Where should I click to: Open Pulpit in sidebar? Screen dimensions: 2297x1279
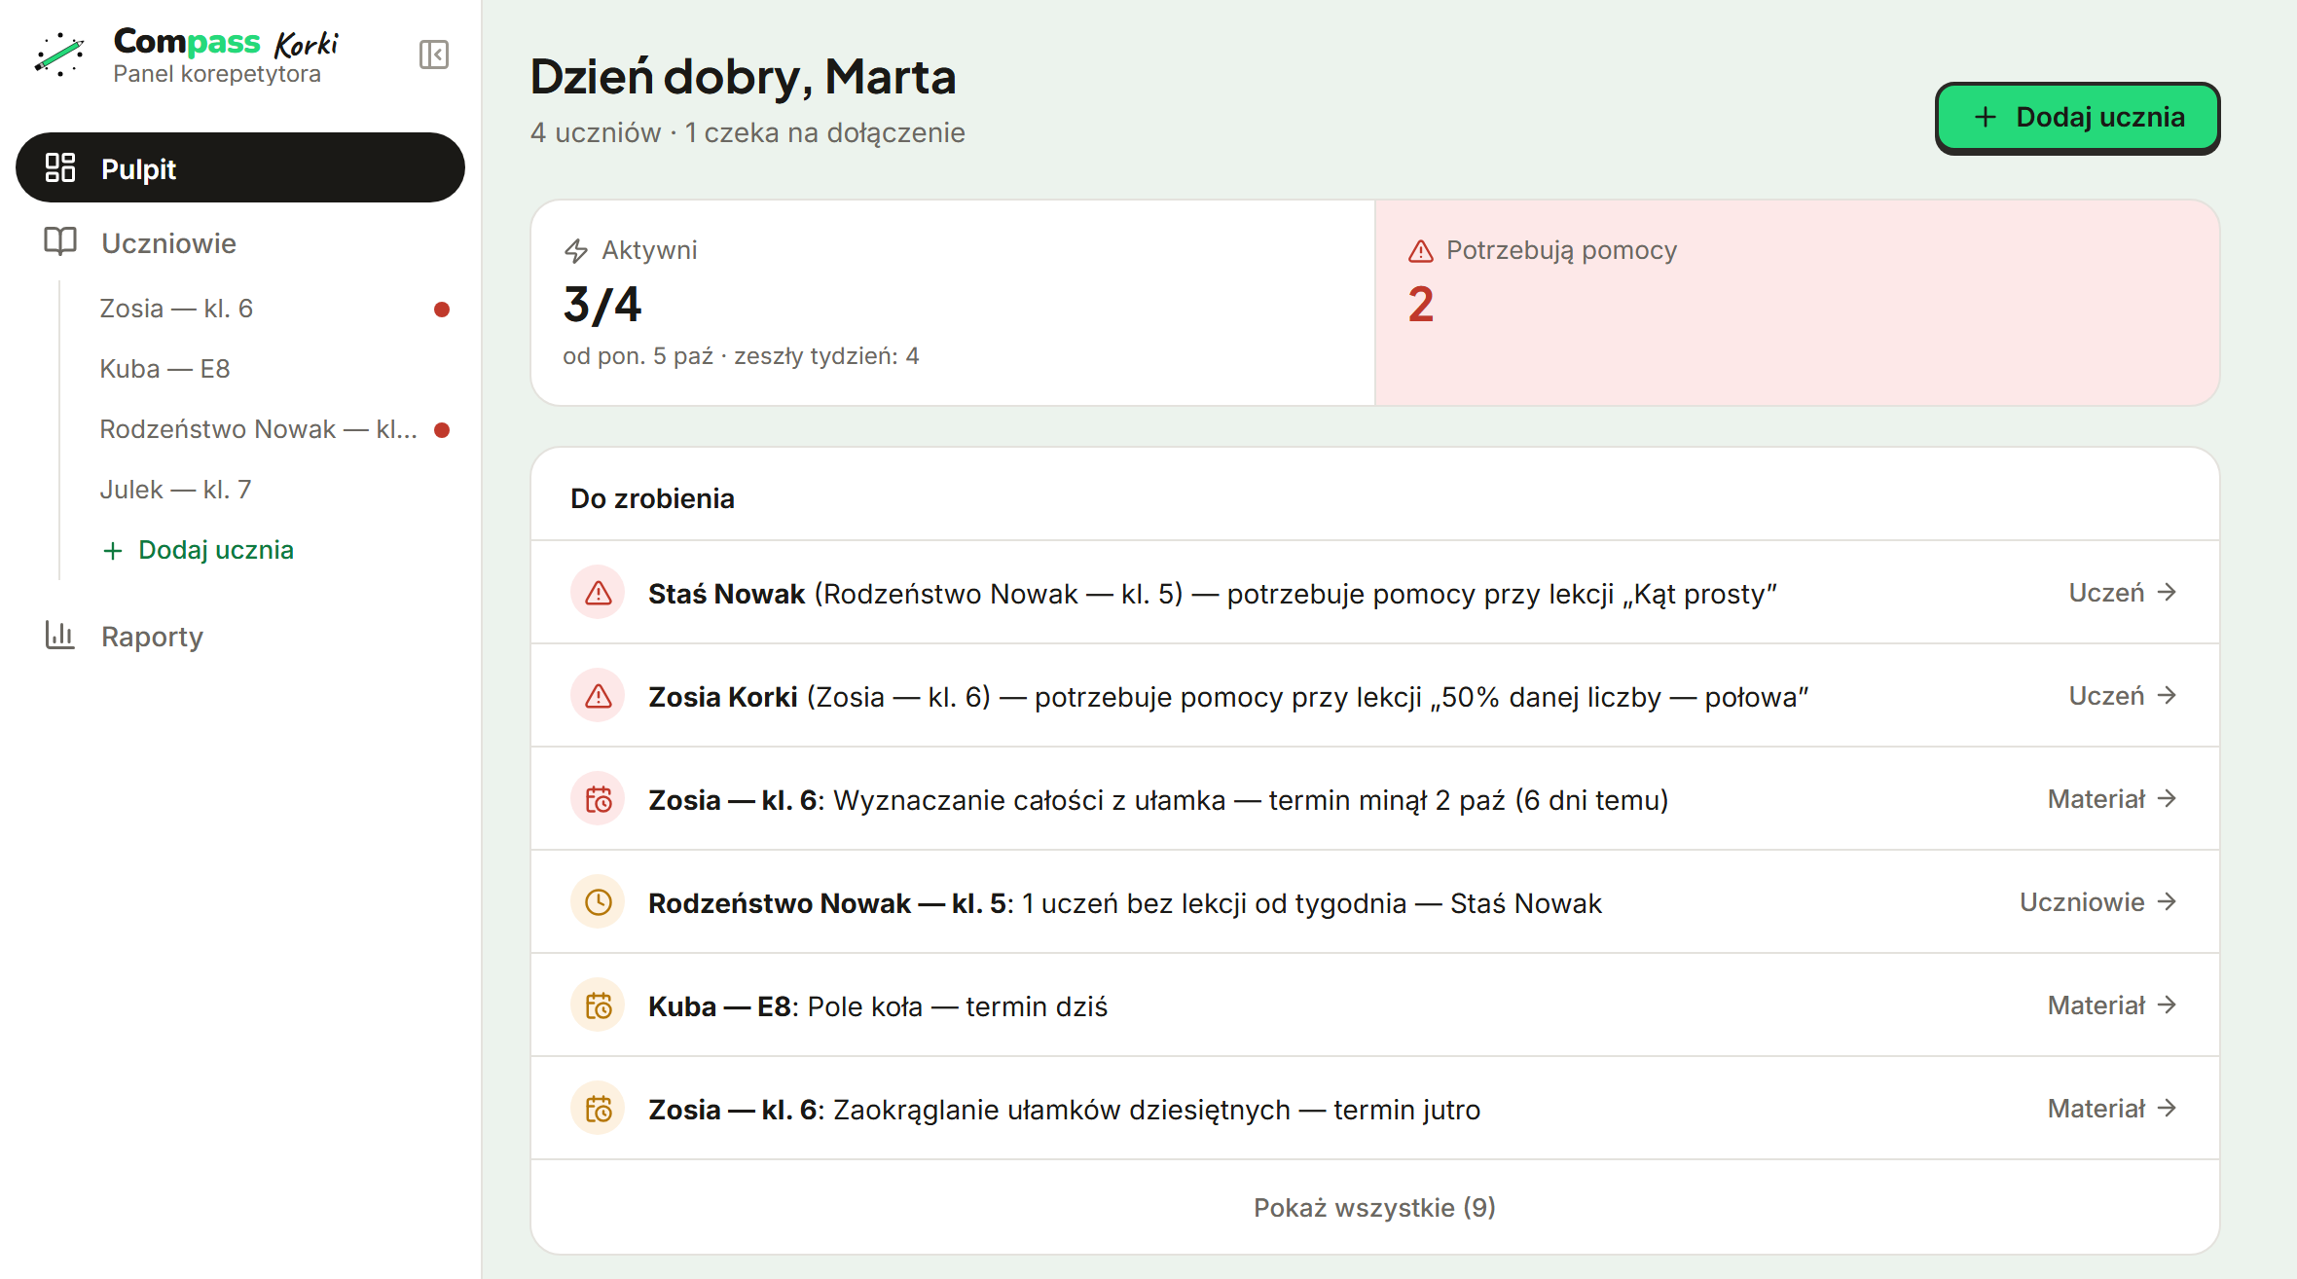(240, 168)
